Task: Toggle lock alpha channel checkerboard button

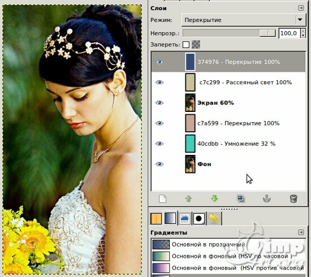Action: [x=196, y=45]
